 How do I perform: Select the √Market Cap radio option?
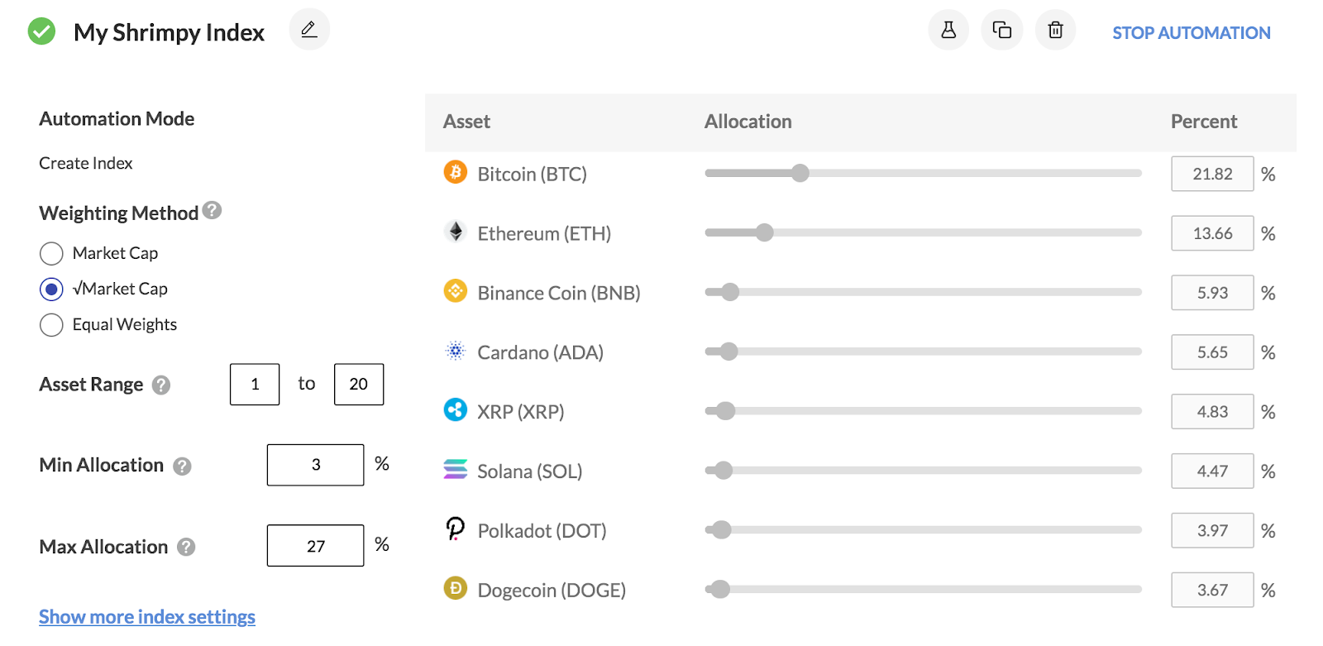(51, 290)
